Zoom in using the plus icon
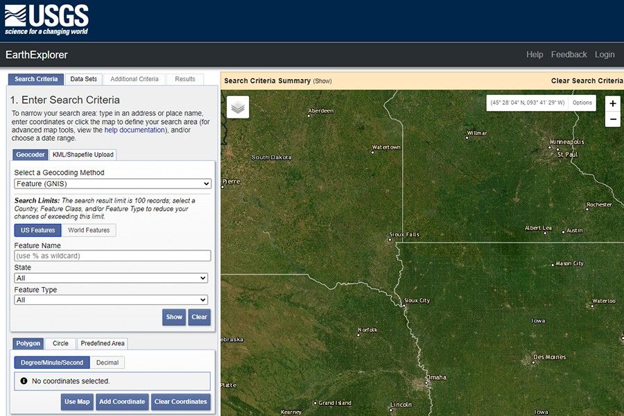624x416 pixels. (612, 102)
